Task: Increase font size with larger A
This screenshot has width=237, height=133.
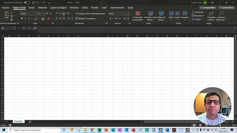Action: click(47, 14)
